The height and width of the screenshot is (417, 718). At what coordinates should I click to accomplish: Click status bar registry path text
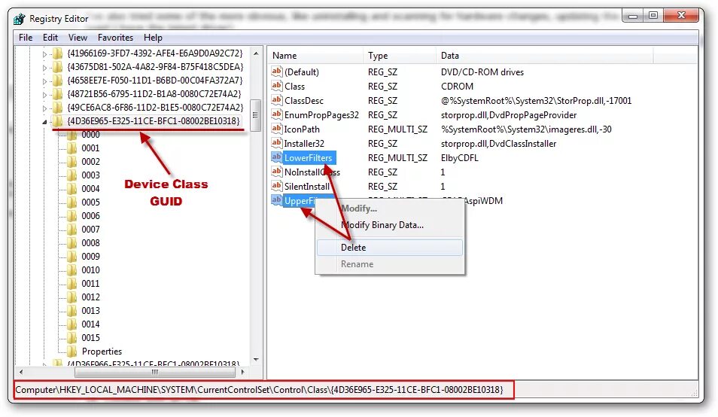pyautogui.click(x=259, y=390)
